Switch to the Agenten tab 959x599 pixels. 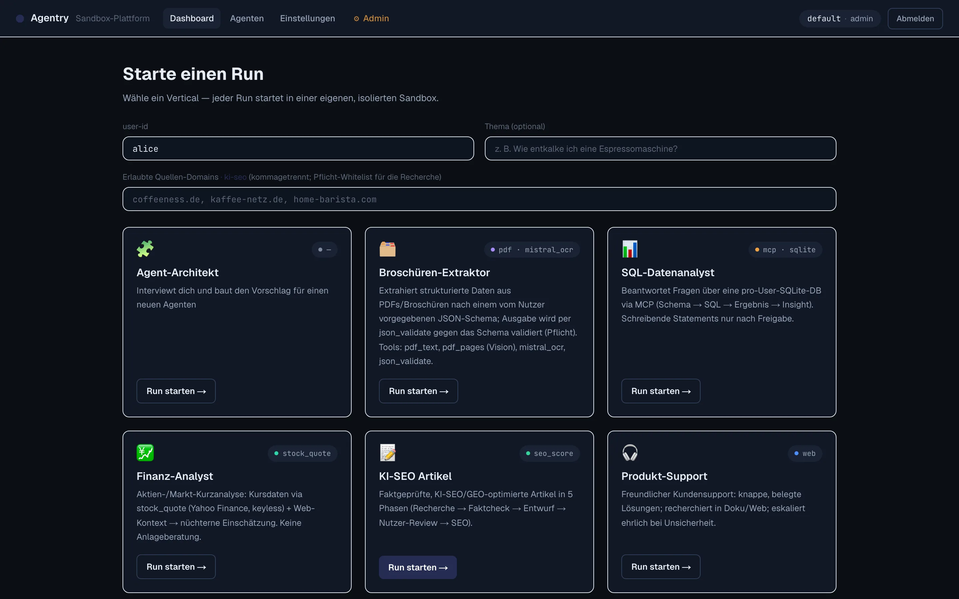pos(247,18)
